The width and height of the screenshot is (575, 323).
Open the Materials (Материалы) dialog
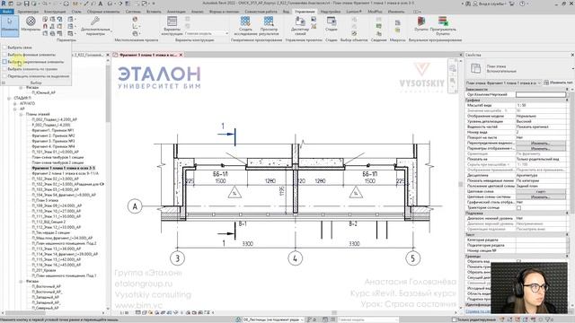31,24
